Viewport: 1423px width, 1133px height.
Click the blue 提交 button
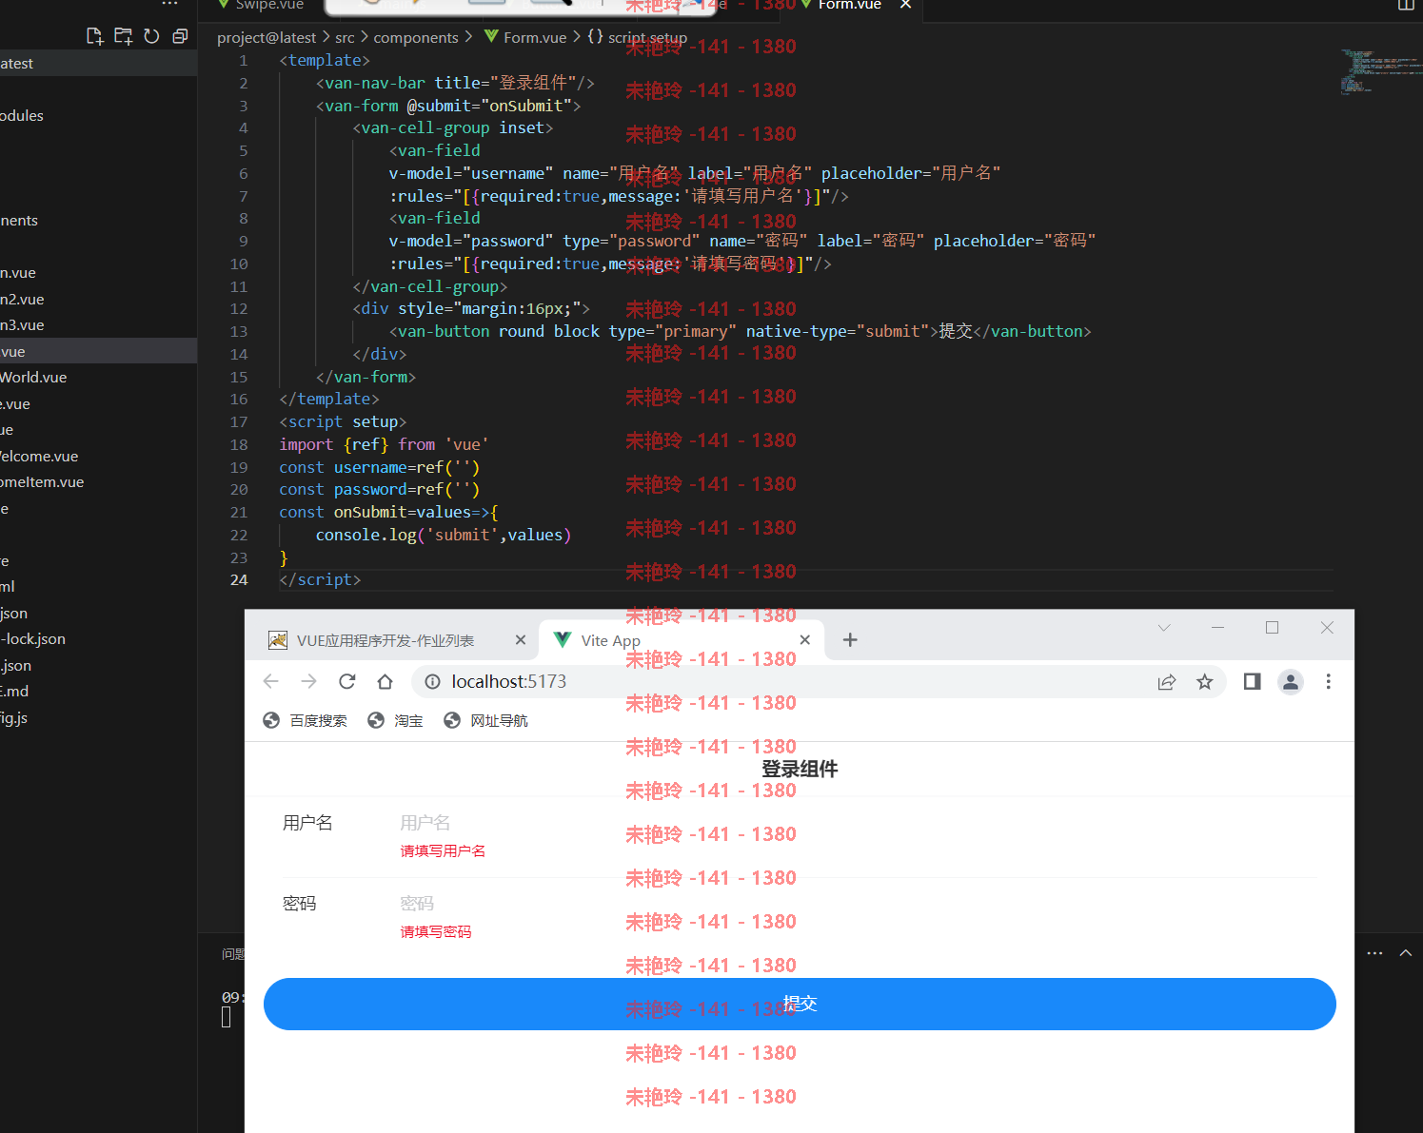click(x=800, y=1004)
